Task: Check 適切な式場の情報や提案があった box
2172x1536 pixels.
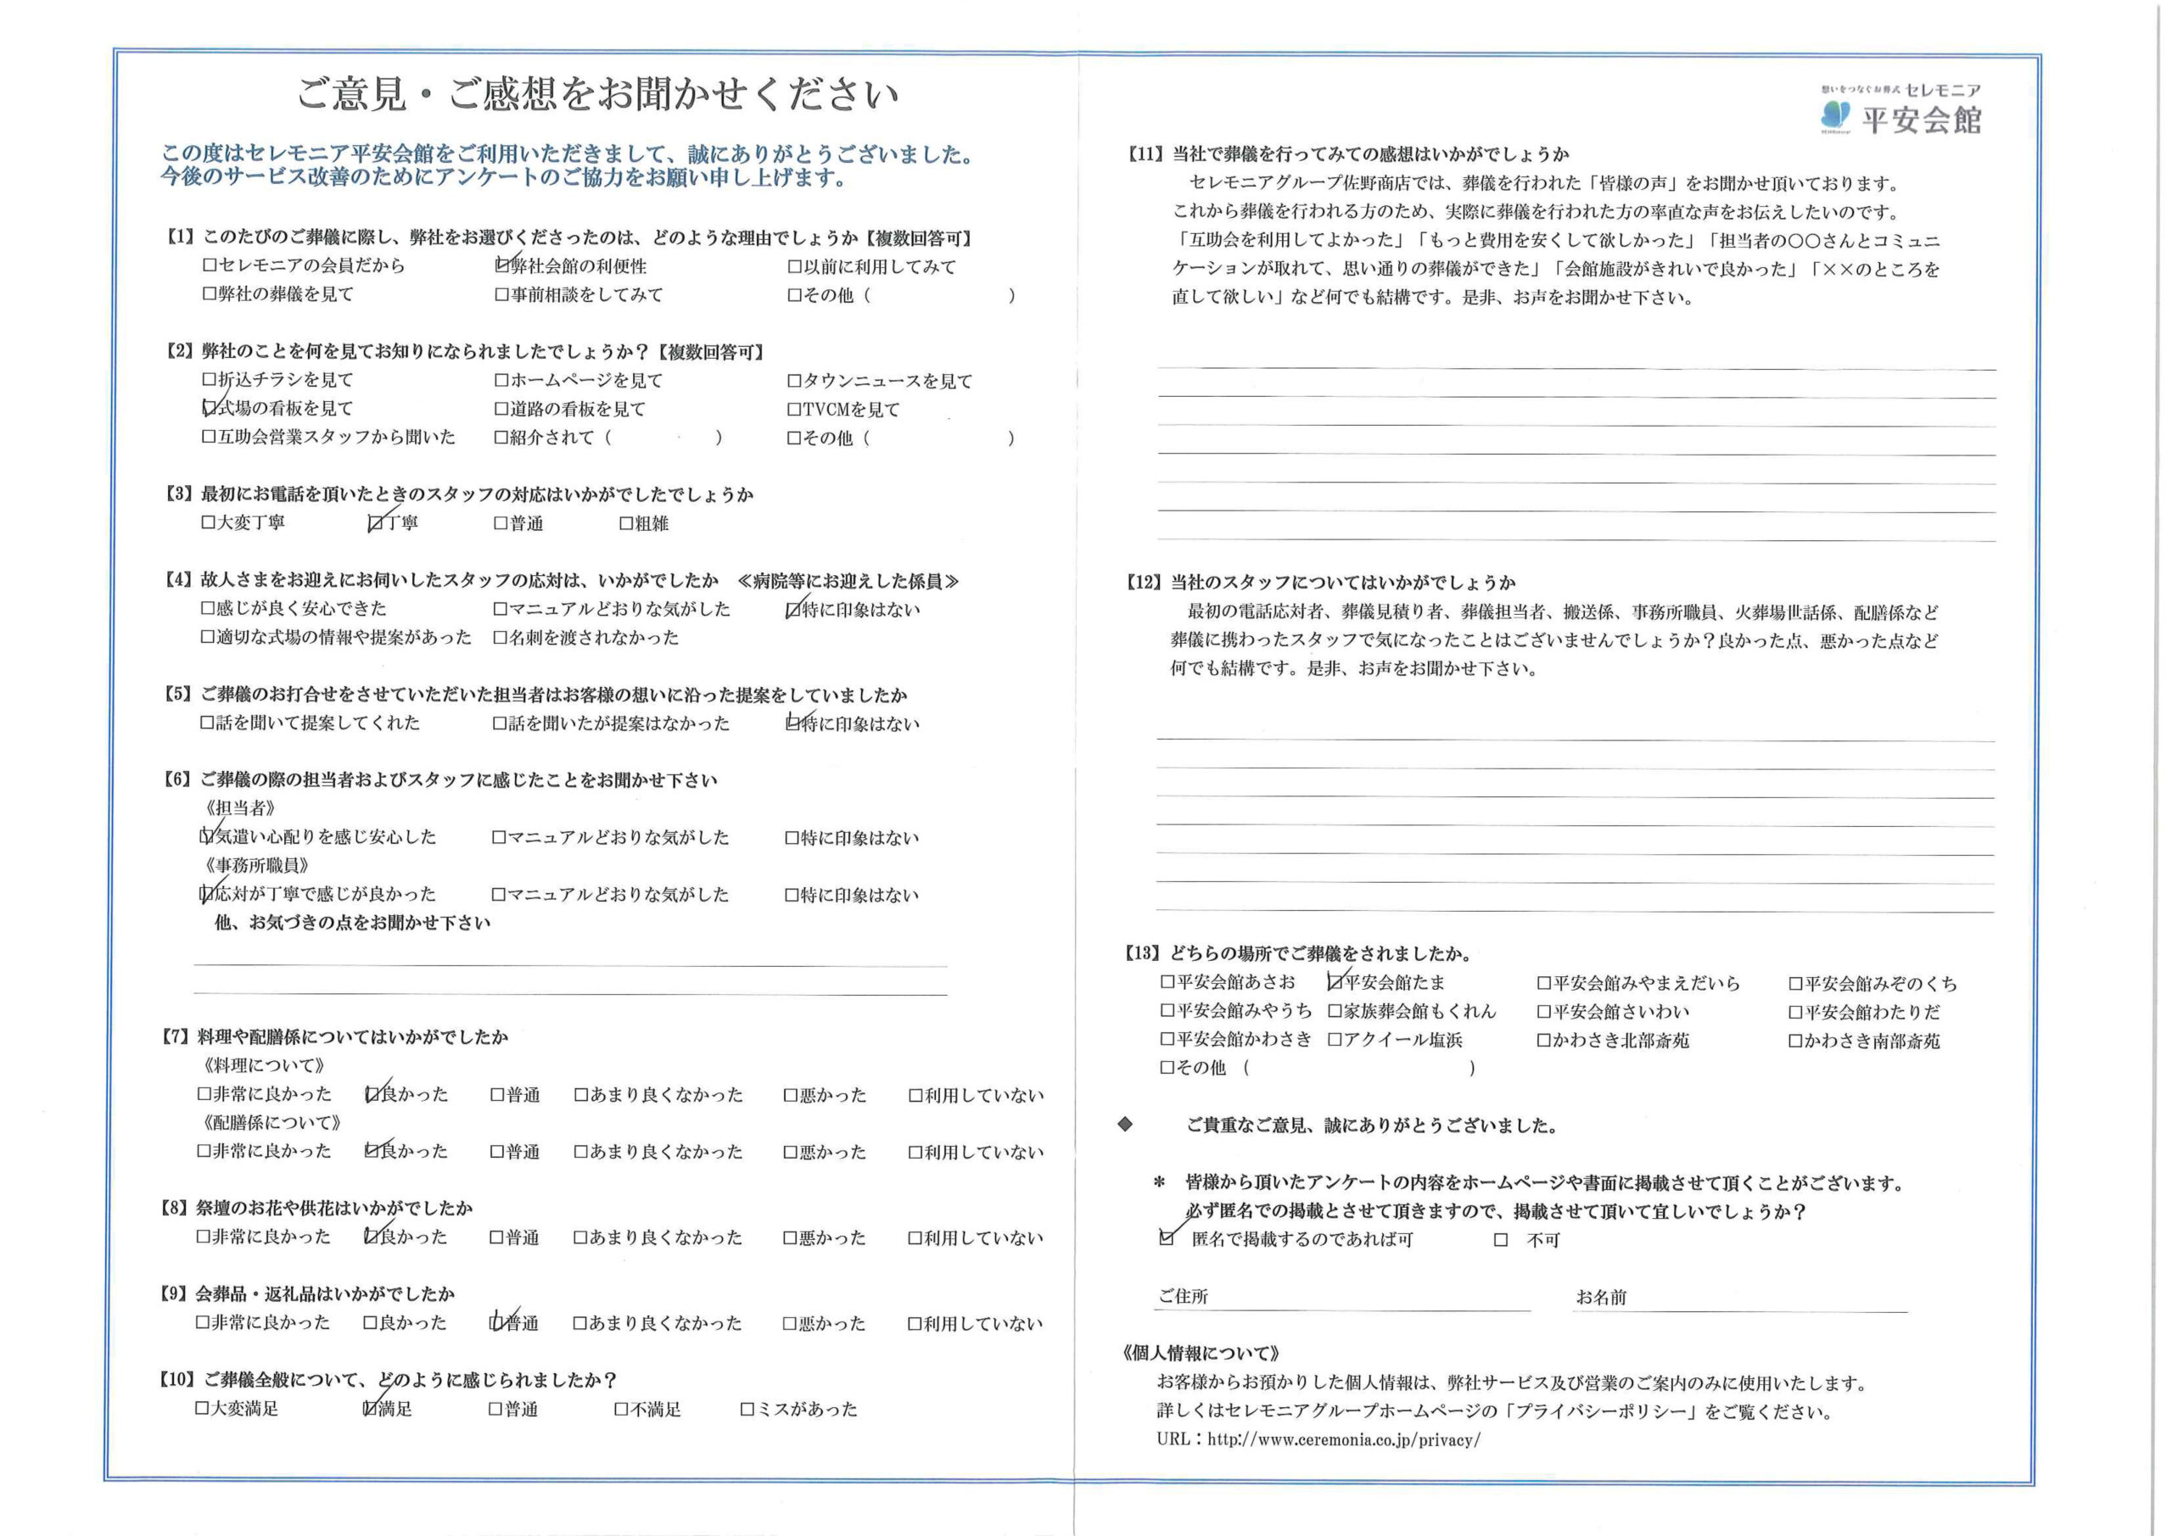Action: pyautogui.click(x=208, y=638)
